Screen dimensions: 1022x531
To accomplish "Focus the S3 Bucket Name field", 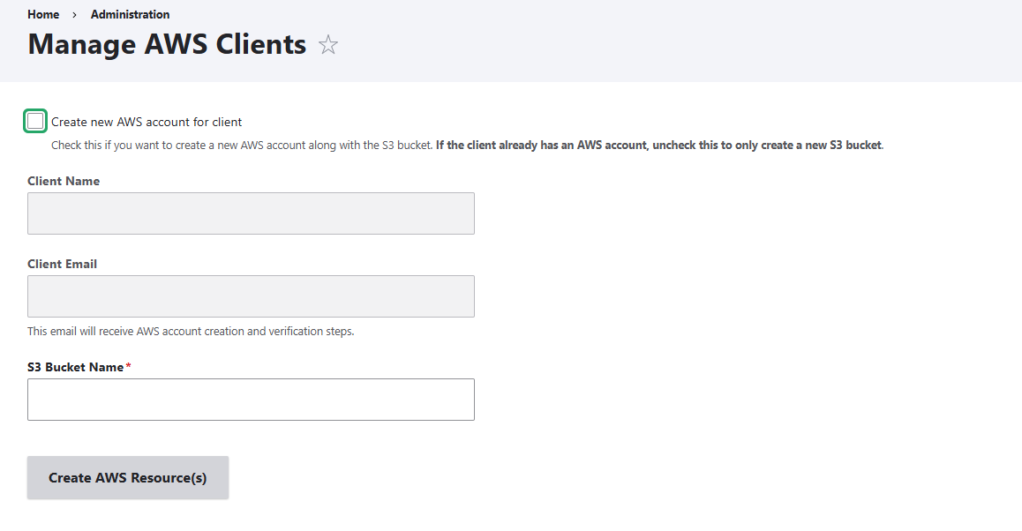I will tap(251, 400).
